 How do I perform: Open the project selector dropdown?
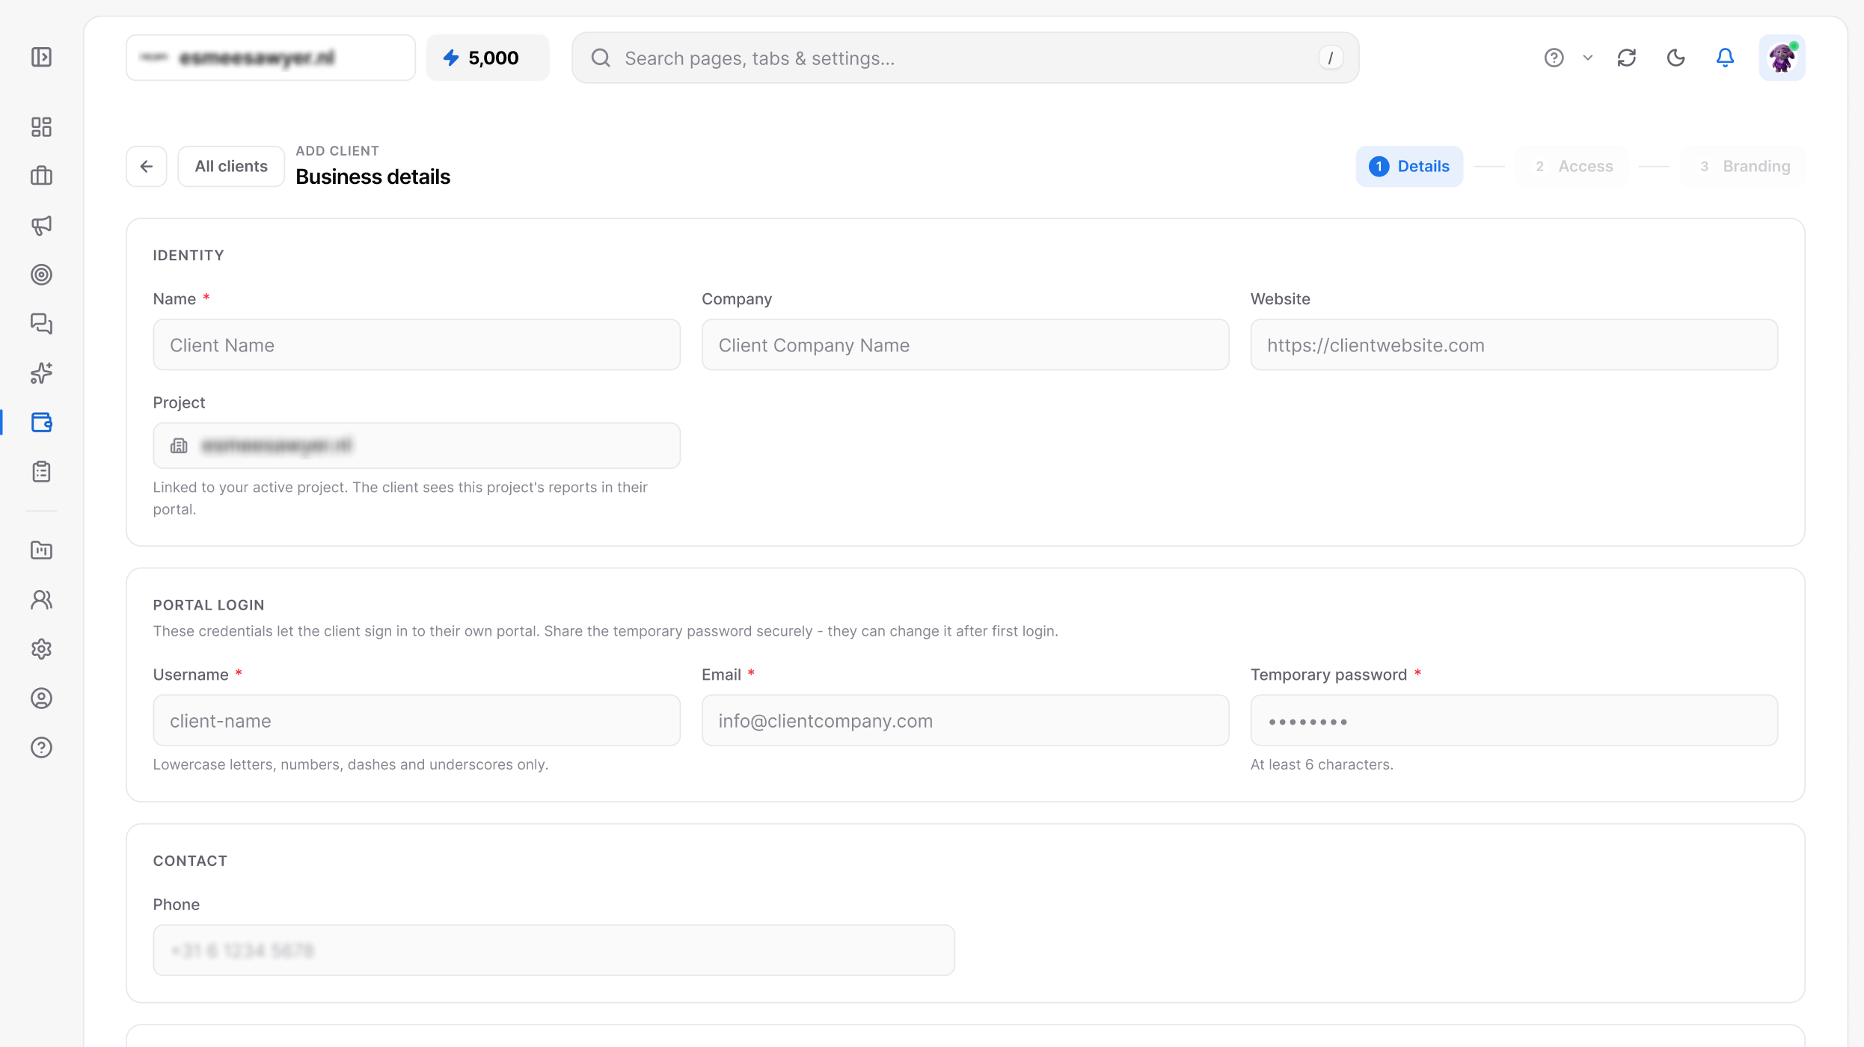click(271, 58)
